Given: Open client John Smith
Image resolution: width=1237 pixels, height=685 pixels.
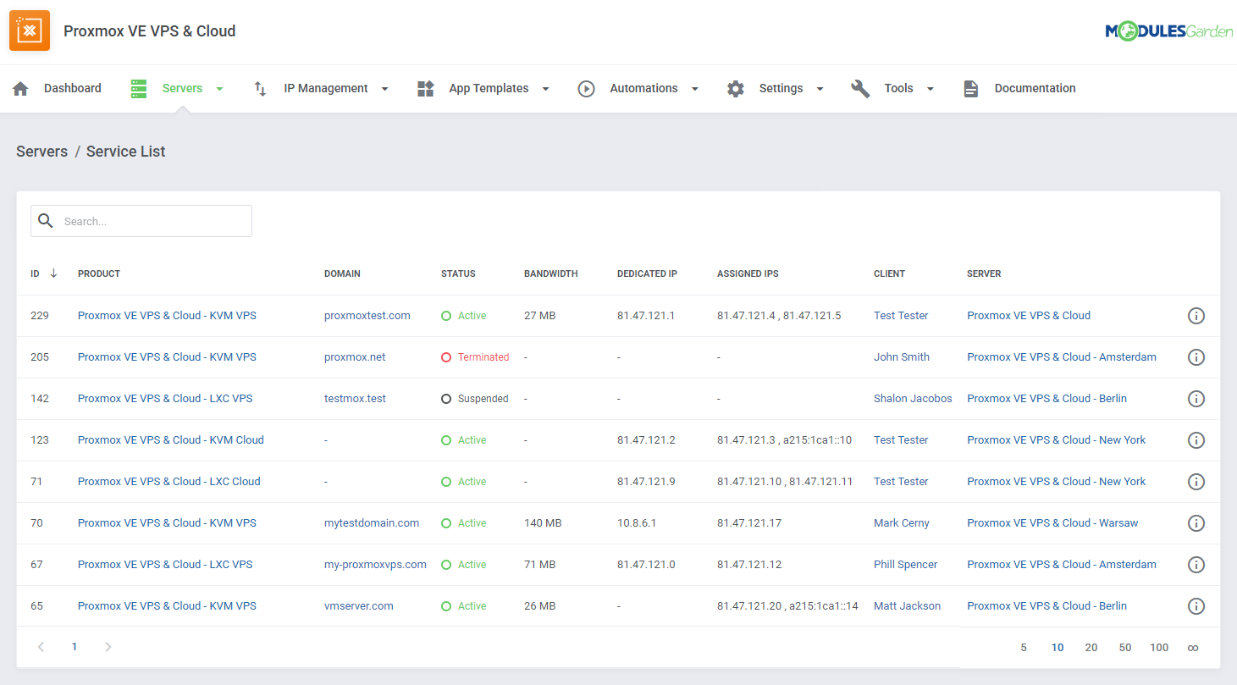Looking at the screenshot, I should (x=902, y=357).
